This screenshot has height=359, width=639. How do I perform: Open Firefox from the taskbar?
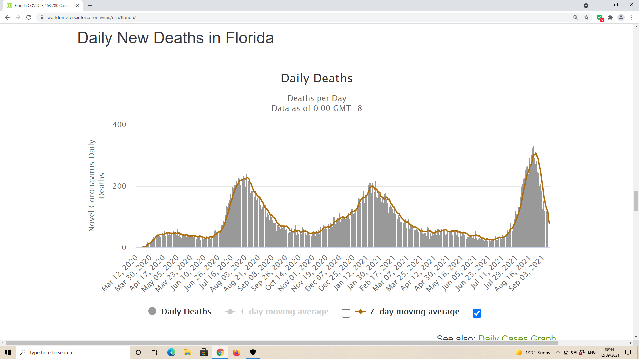tap(236, 352)
